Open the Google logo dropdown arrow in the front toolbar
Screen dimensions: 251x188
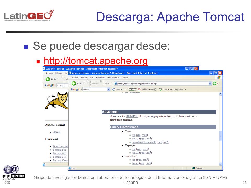(81, 89)
